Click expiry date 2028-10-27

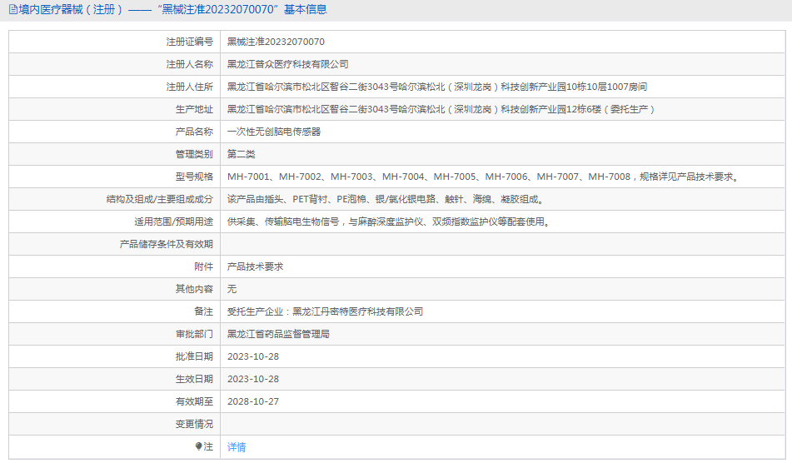[x=253, y=401]
